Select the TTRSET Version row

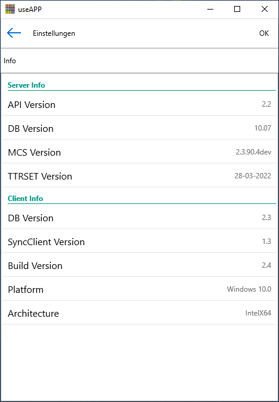point(140,176)
